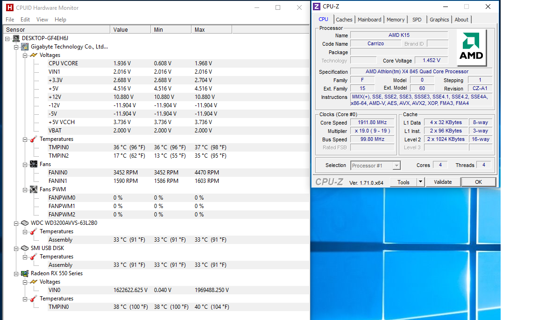Image resolution: width=538 pixels, height=320 pixels.
Task: Collapse the Fans PWM group
Action: (x=25, y=190)
